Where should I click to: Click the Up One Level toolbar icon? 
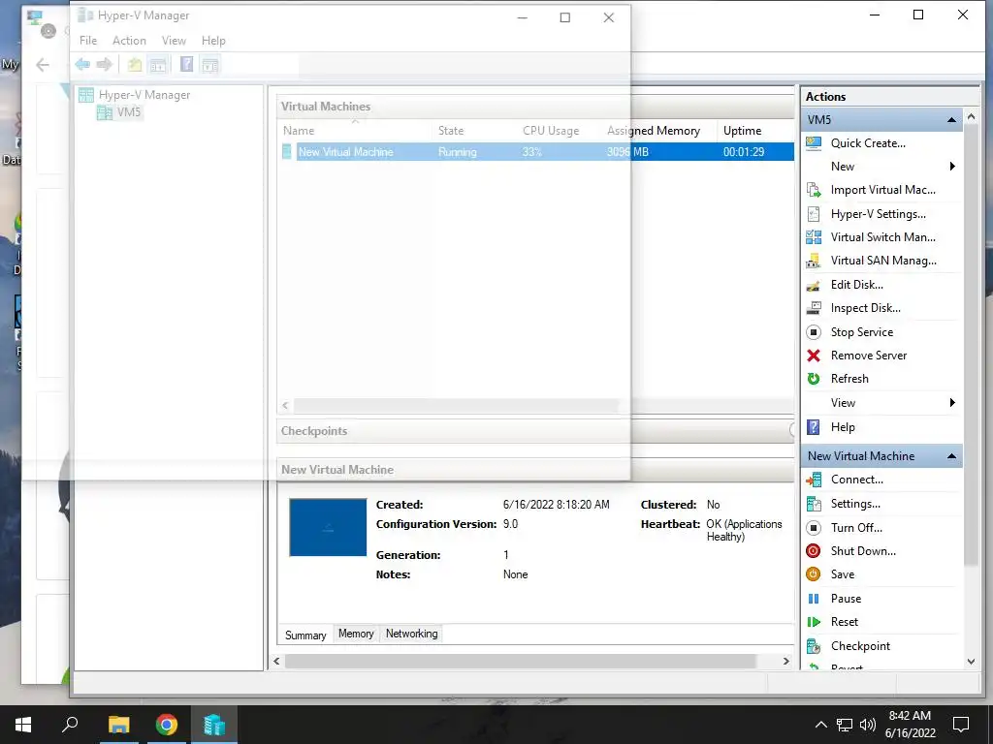(134, 65)
